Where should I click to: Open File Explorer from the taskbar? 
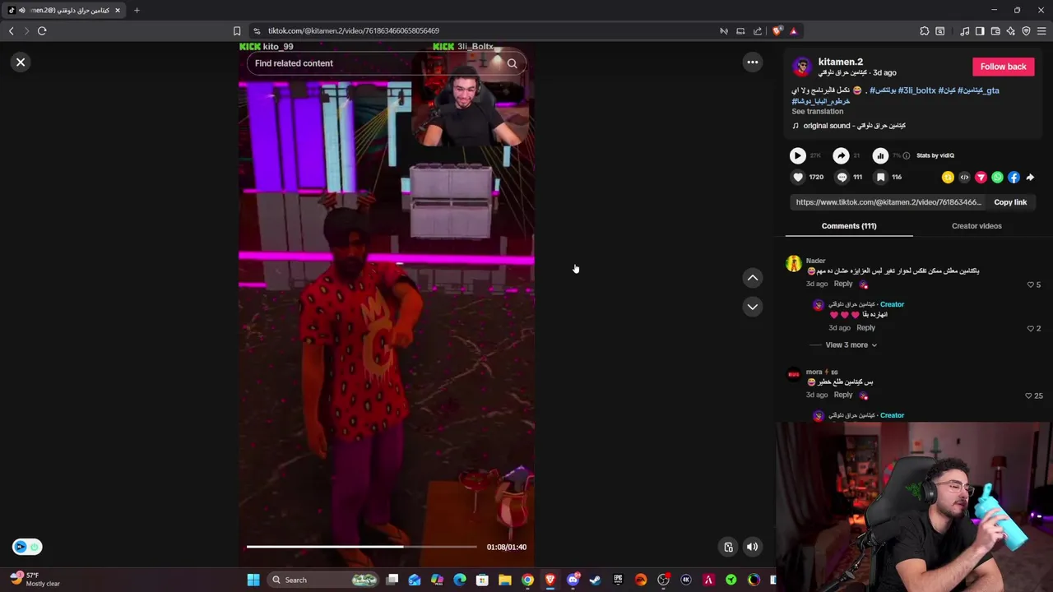tap(505, 580)
